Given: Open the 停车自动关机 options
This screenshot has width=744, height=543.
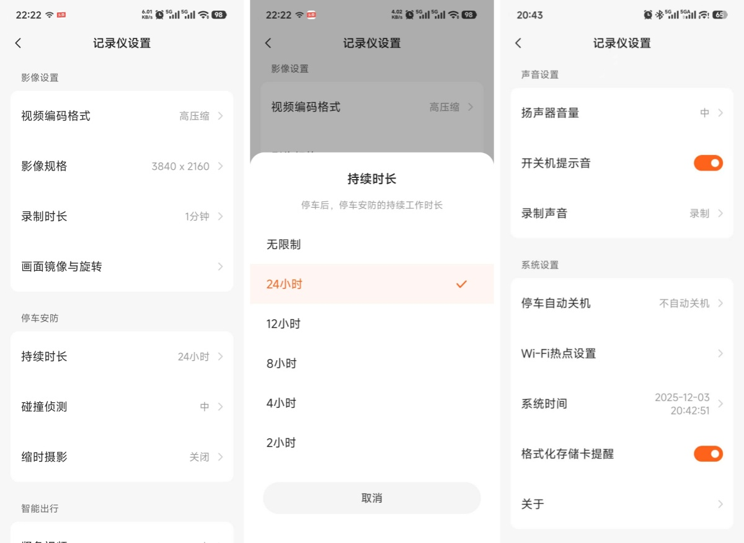Looking at the screenshot, I should click(x=621, y=303).
